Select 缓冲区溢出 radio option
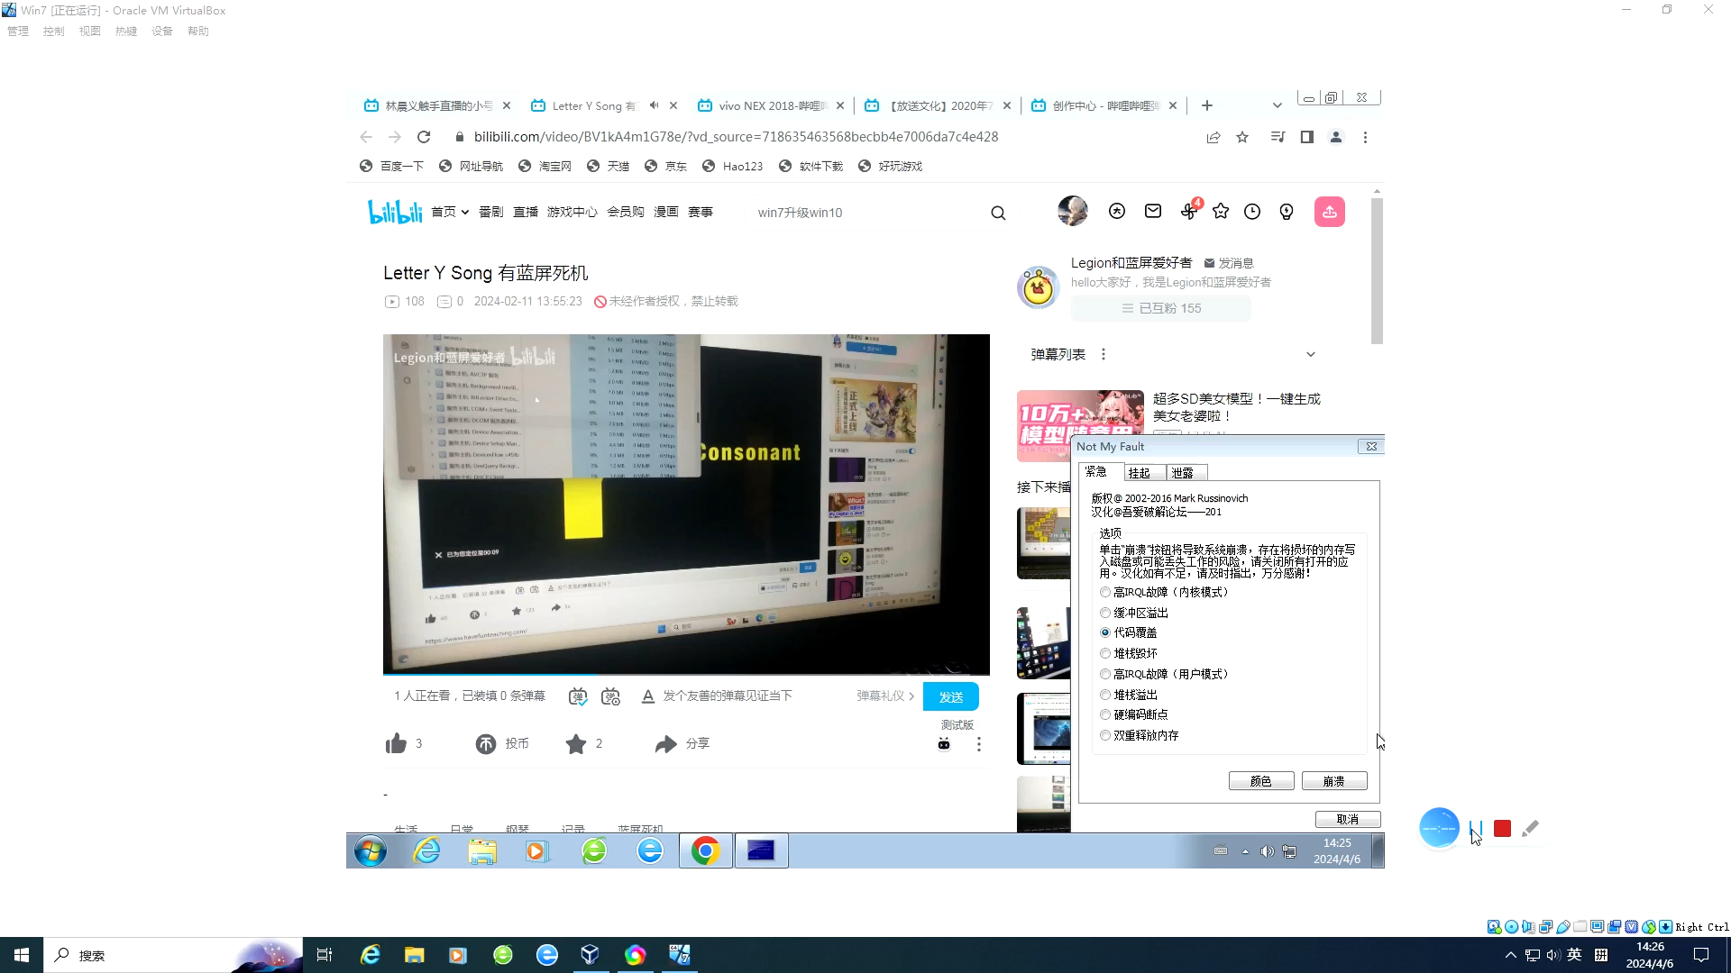1731x973 pixels. [x=1105, y=613]
